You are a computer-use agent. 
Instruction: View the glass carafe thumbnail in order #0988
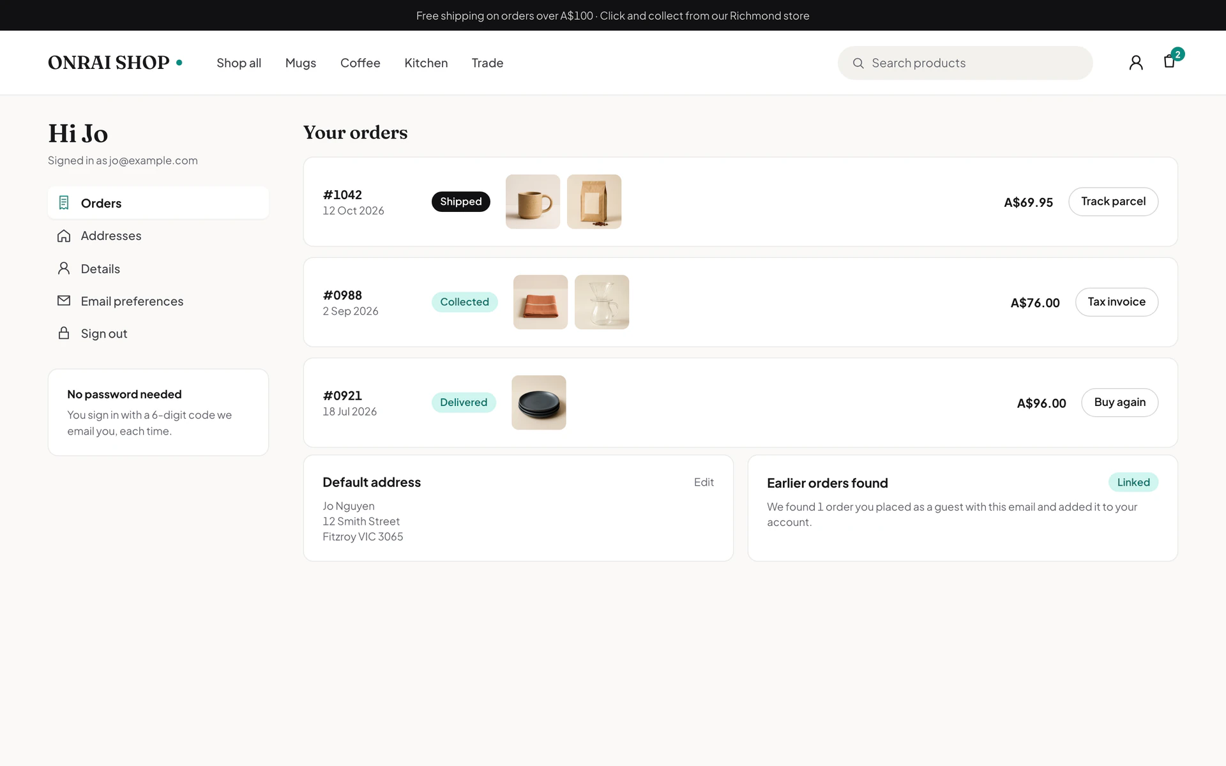point(602,302)
